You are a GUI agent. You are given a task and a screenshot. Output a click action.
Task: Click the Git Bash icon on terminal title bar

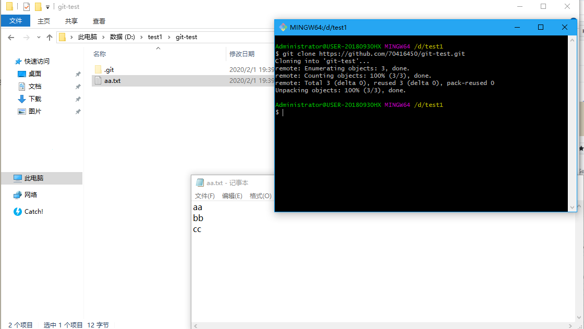283,27
